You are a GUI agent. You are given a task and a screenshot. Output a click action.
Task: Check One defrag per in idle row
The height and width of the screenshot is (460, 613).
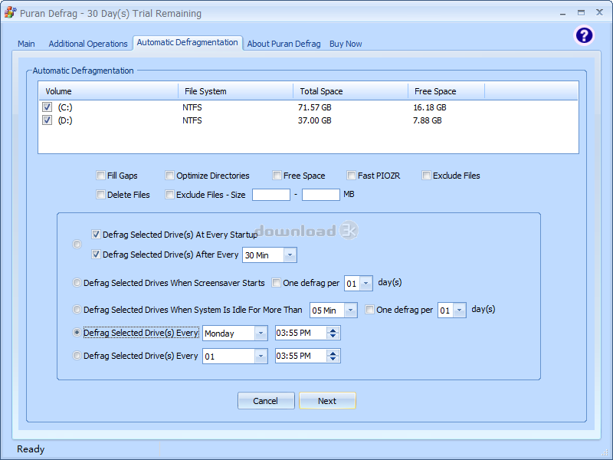point(369,310)
